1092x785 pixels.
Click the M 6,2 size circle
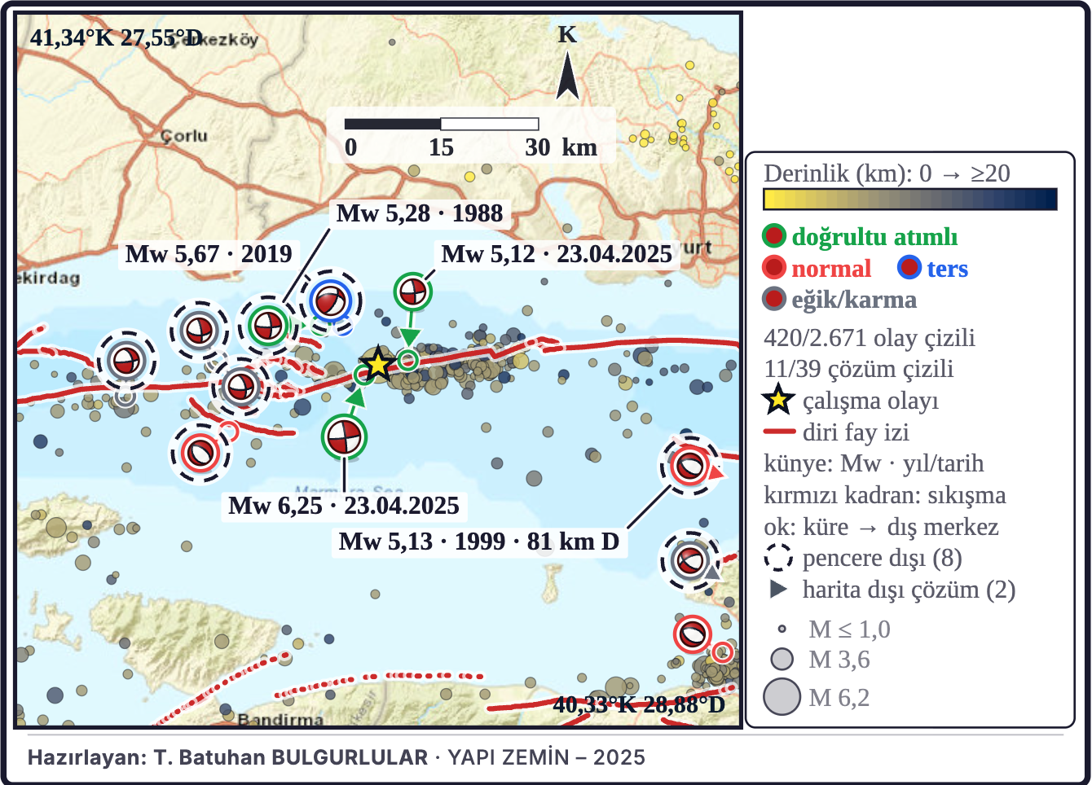click(782, 697)
